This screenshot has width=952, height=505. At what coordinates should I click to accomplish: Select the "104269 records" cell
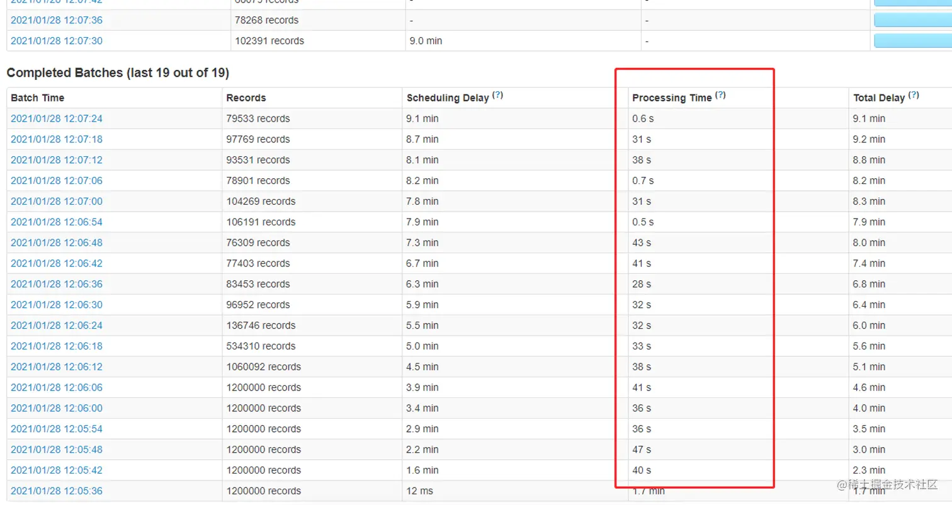point(261,201)
